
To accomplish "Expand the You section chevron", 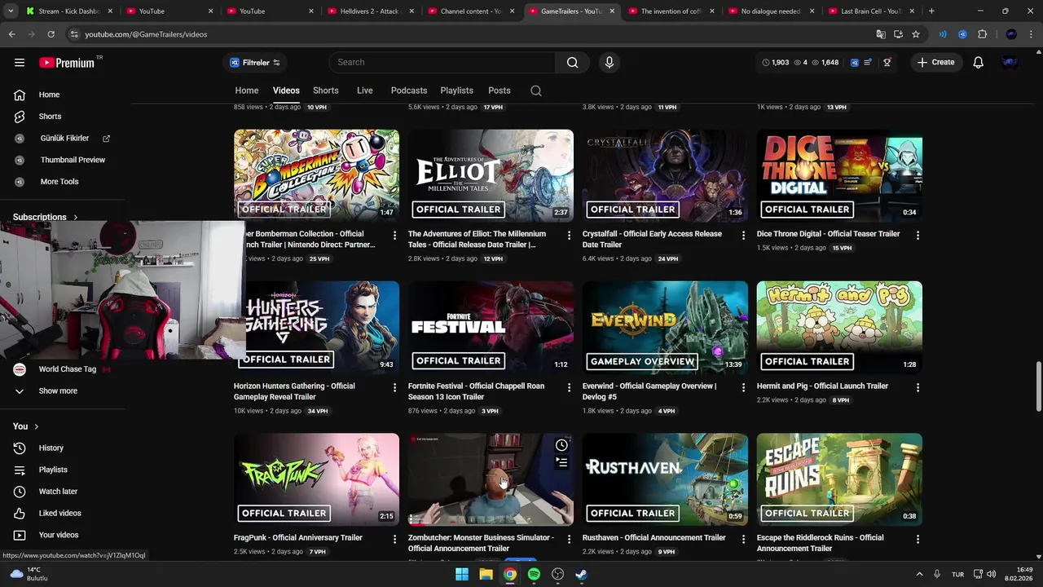I will click(x=36, y=426).
